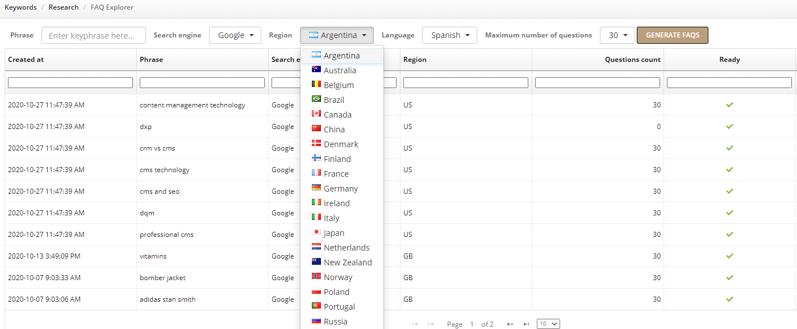
Task: Collapse the Region Argentina dropdown button
Action: [337, 35]
